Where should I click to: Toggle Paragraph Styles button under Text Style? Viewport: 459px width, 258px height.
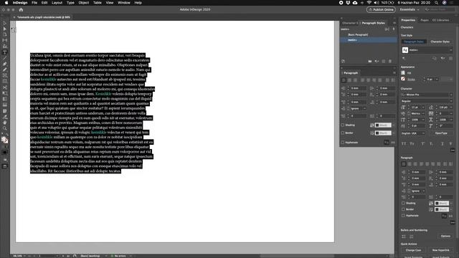414,42
